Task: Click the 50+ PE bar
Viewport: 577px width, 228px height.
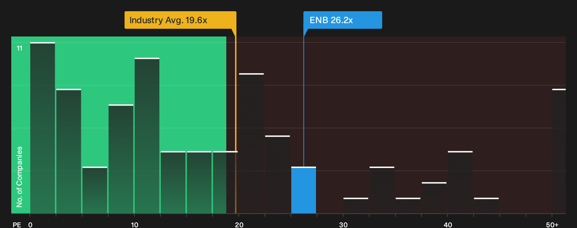Action: (x=559, y=151)
